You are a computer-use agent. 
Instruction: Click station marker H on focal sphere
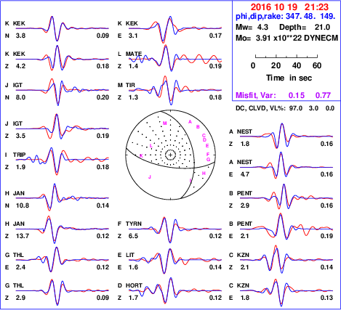tap(204, 174)
